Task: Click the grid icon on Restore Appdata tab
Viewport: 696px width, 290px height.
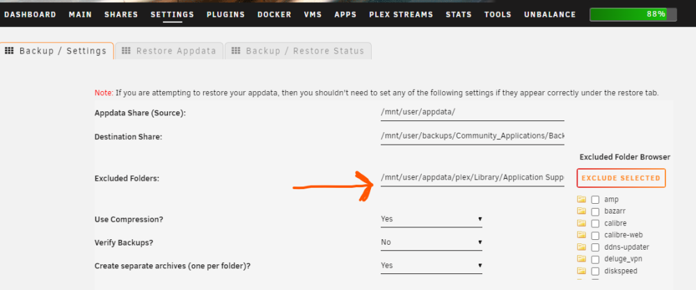Action: [126, 51]
